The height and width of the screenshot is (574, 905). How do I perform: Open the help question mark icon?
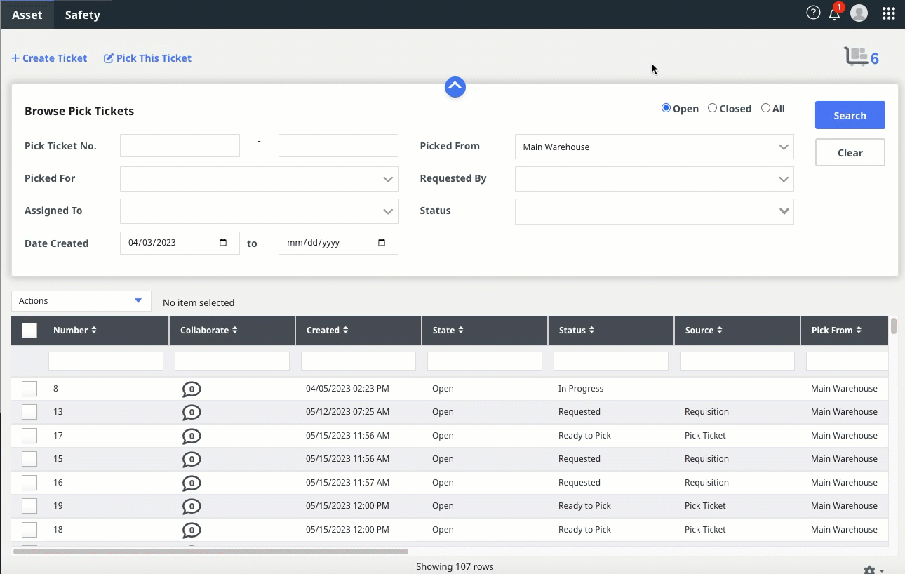[x=813, y=12]
